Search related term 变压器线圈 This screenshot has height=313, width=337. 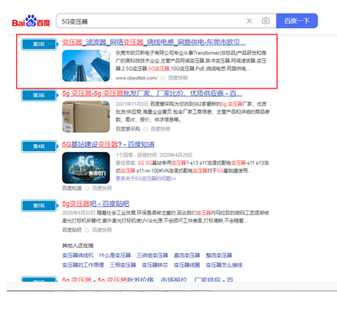[187, 265]
